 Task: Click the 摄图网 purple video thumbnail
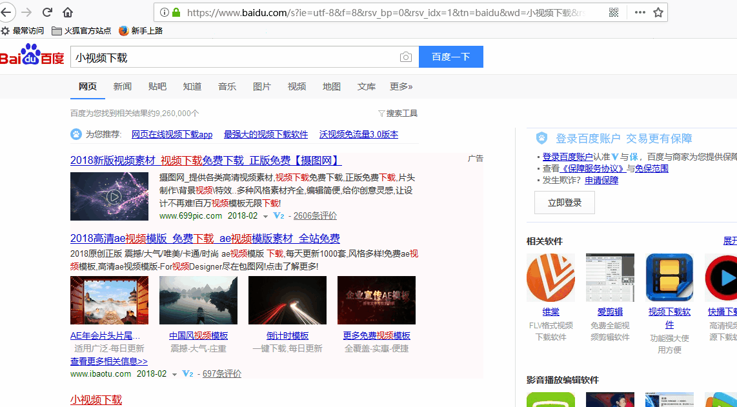(110, 196)
